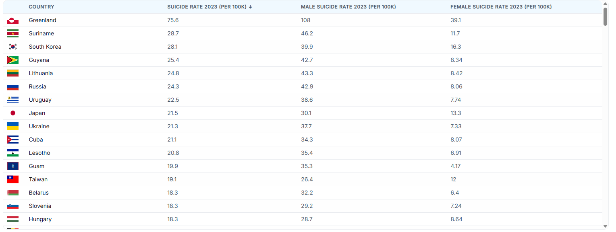This screenshot has height=232, width=616.
Task: Click Uruguay's overall rate 22.5
Action: (173, 100)
